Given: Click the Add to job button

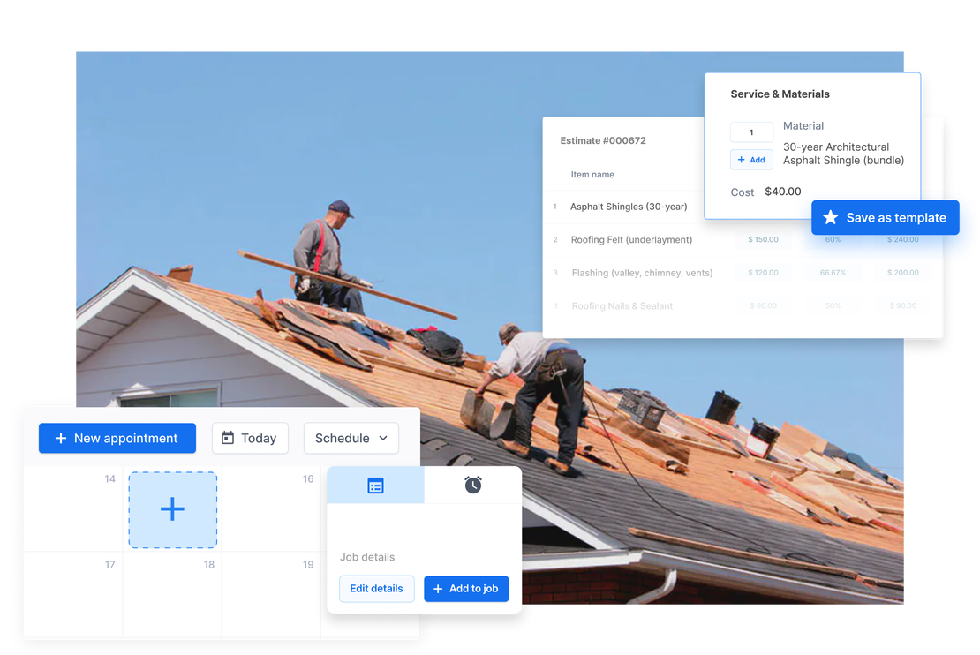Looking at the screenshot, I should click(x=466, y=589).
